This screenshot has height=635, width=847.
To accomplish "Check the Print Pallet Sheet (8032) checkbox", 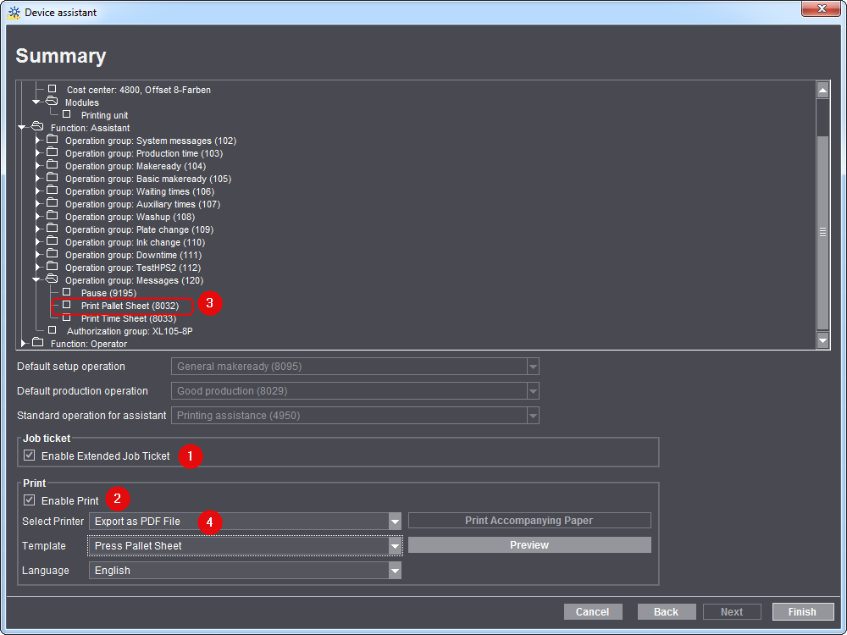I will tap(65, 306).
